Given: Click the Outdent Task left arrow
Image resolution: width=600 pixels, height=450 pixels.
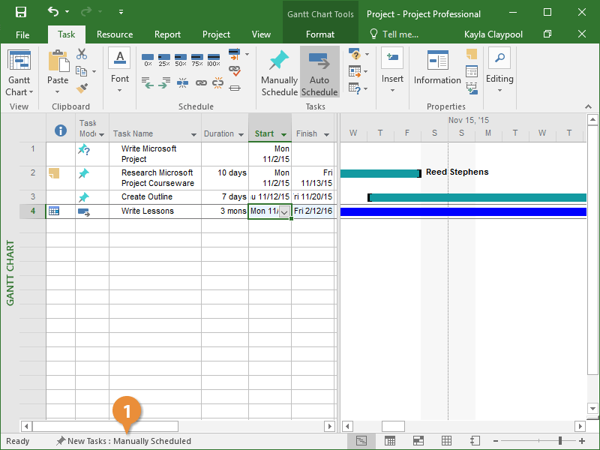Looking at the screenshot, I should coord(148,84).
